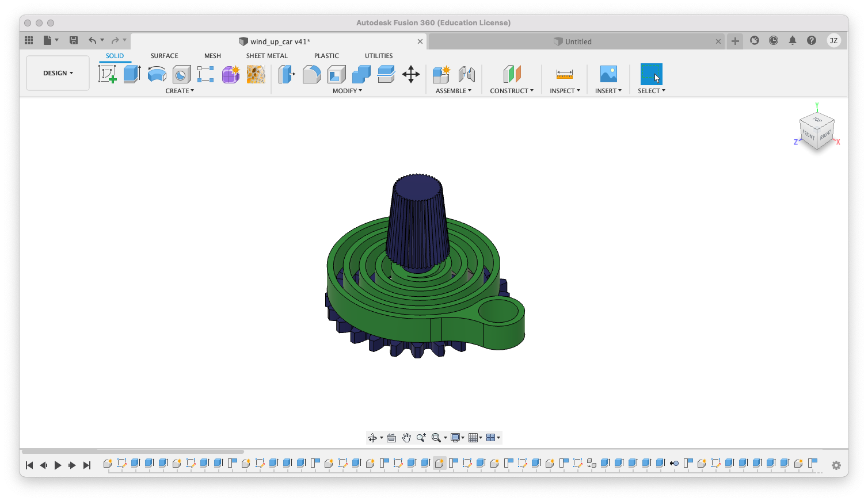Screen dimensions: 868x501
Task: Open the DESIGN workspace dropdown
Action: tap(58, 73)
